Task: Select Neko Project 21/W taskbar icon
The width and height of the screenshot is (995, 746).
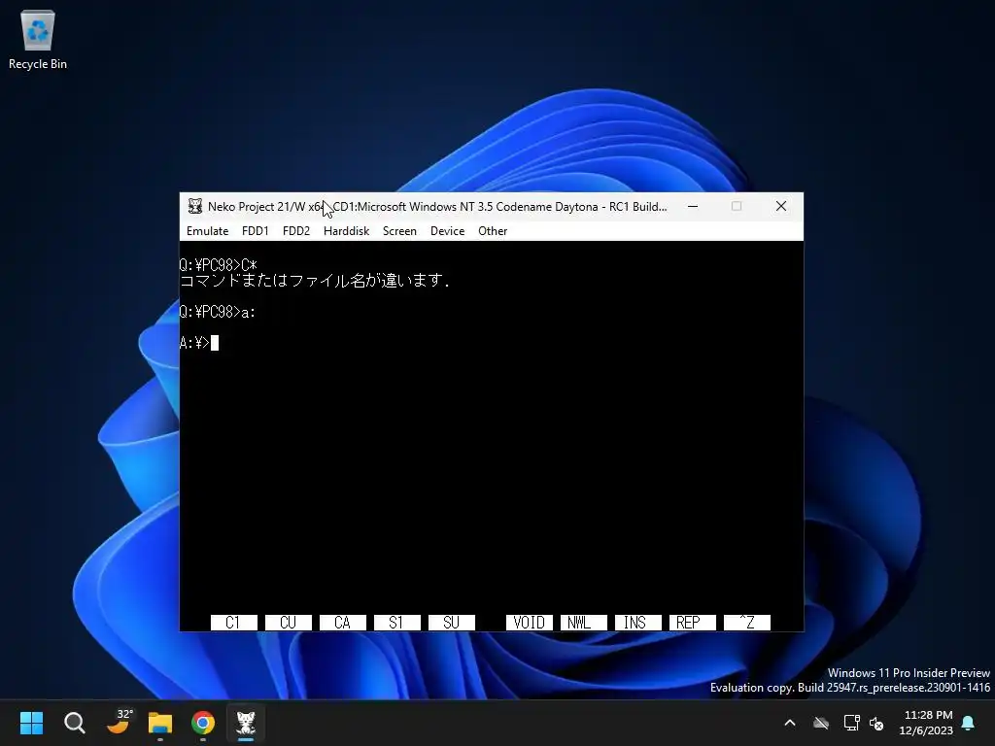Action: click(246, 723)
